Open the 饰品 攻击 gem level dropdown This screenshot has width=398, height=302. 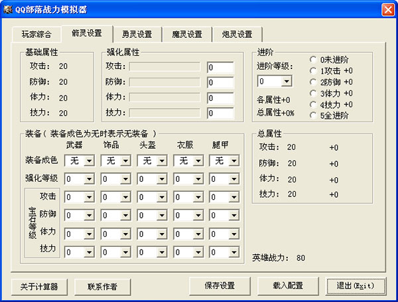coord(115,197)
